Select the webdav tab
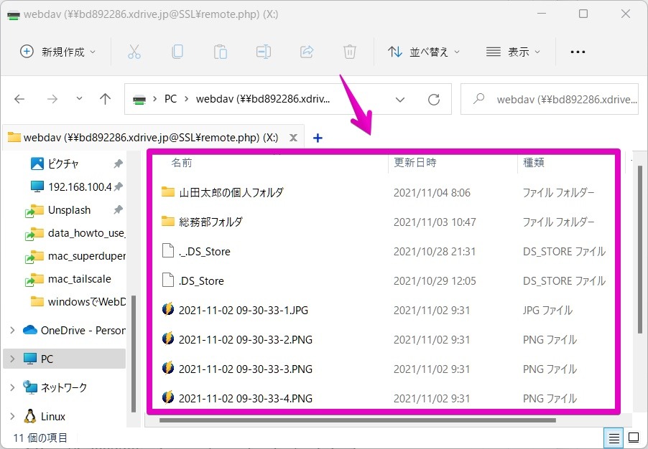Image resolution: width=648 pixels, height=449 pixels. point(144,137)
